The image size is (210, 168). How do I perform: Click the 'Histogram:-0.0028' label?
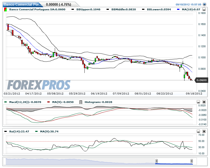point(98,102)
